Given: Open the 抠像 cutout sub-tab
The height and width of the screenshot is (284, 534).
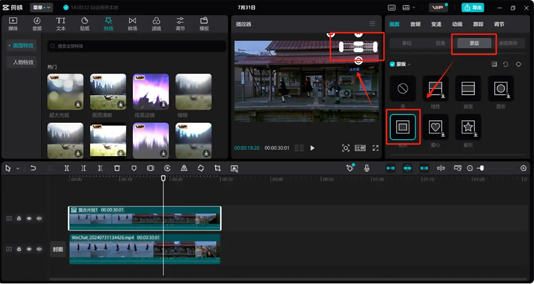Looking at the screenshot, I should 439,43.
